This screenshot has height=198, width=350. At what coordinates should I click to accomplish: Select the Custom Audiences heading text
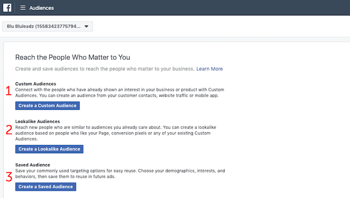click(35, 84)
